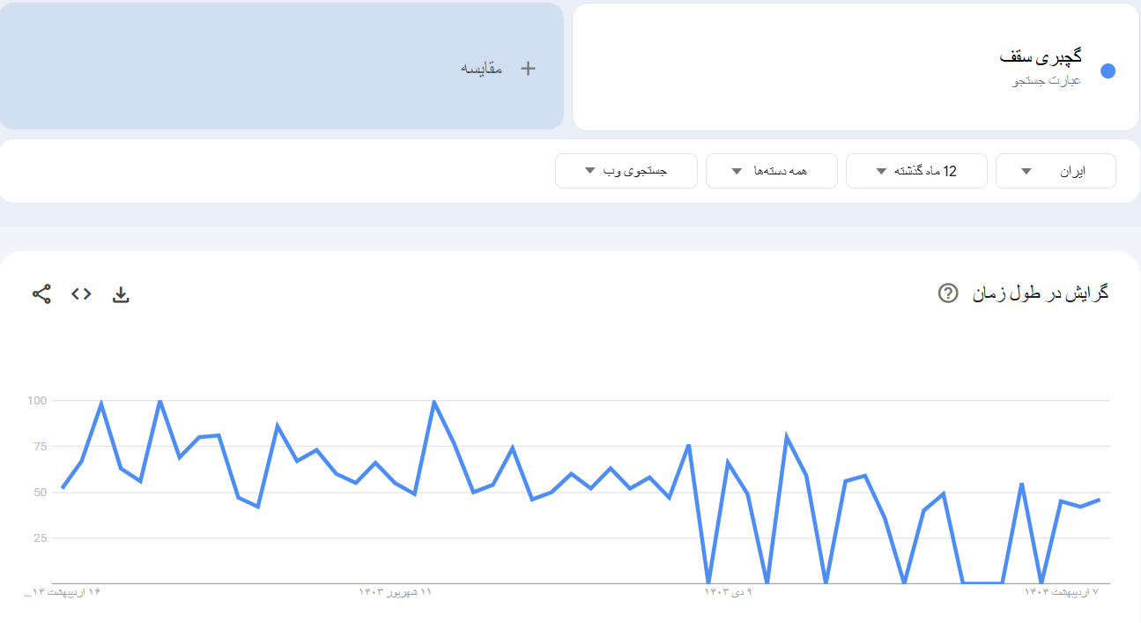Screen dimensions: 1141x623
Task: Click the blue dot beside گچبری سقف
Action: [x=1108, y=70]
